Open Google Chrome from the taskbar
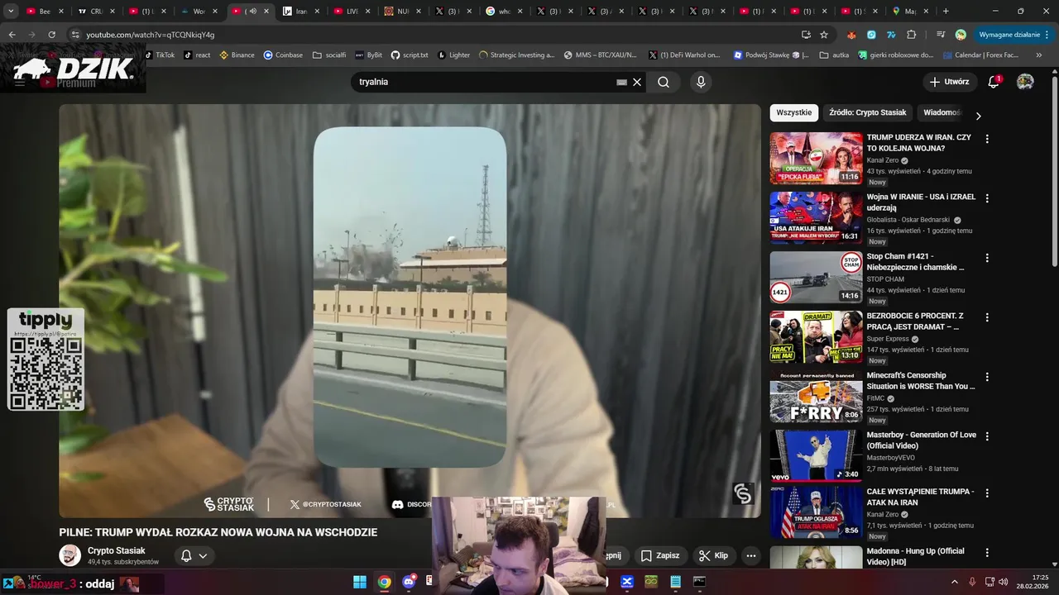 click(x=384, y=582)
